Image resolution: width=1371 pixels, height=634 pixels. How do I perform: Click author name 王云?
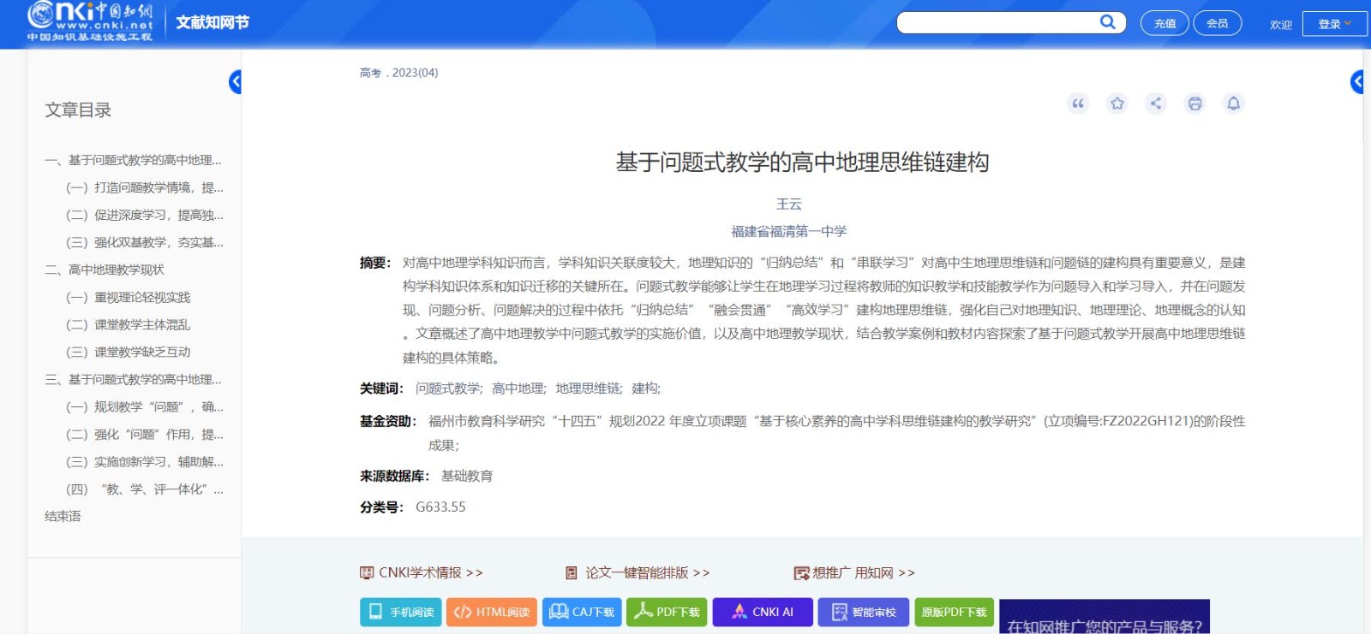pyautogui.click(x=788, y=204)
